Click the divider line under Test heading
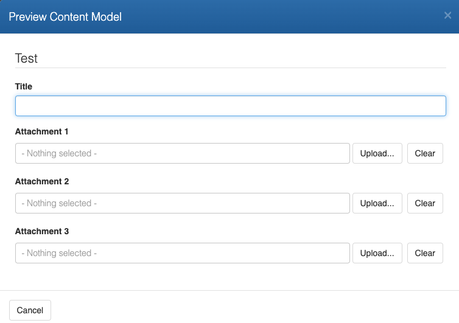Viewport: 459px width, 323px height. [230, 68]
